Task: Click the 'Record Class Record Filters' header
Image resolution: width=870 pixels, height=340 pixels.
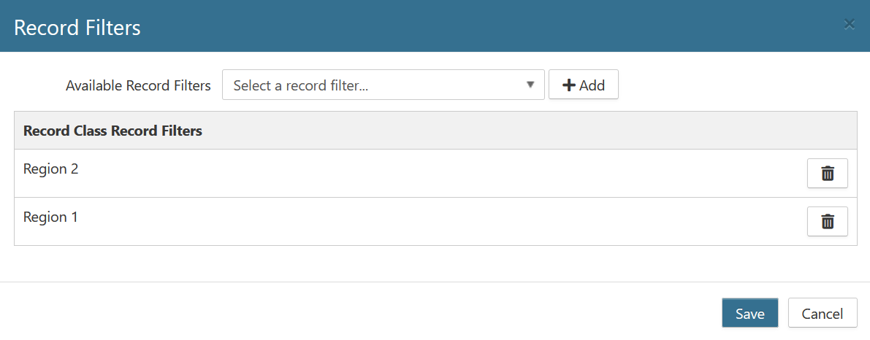Action: click(x=112, y=131)
